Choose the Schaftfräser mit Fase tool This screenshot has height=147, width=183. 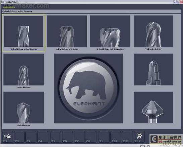coord(67,31)
